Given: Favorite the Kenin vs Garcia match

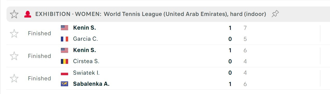Looking at the screenshot, I should (14, 33).
